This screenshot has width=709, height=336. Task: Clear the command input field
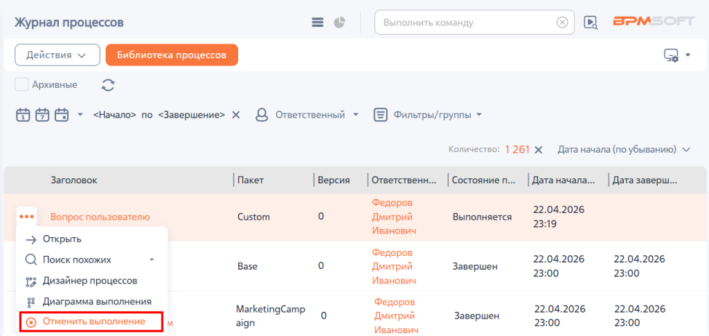[562, 23]
